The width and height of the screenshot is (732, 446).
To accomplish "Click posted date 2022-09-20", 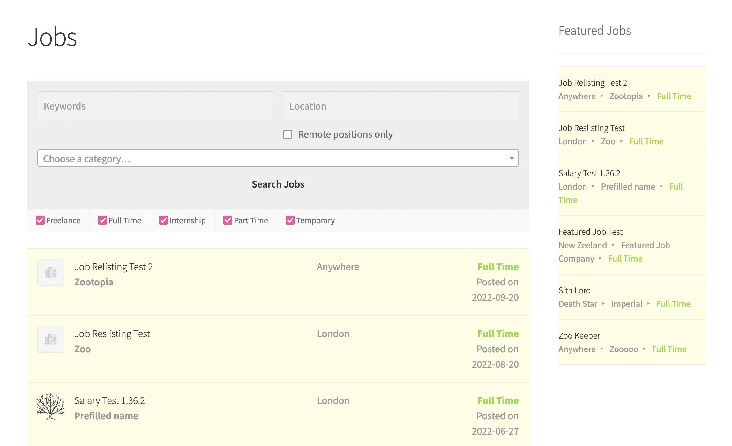I will [495, 297].
